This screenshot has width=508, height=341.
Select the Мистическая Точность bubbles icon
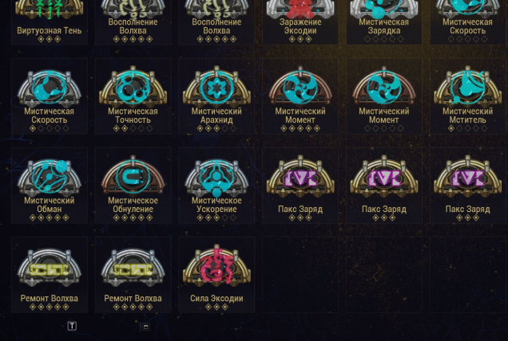click(x=133, y=87)
